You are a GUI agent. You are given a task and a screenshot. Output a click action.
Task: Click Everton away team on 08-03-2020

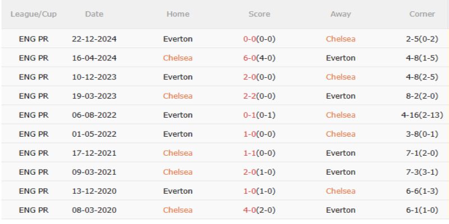tap(341, 211)
